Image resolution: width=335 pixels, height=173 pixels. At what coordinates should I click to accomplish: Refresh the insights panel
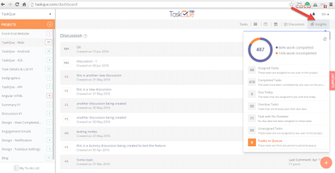coord(325,39)
